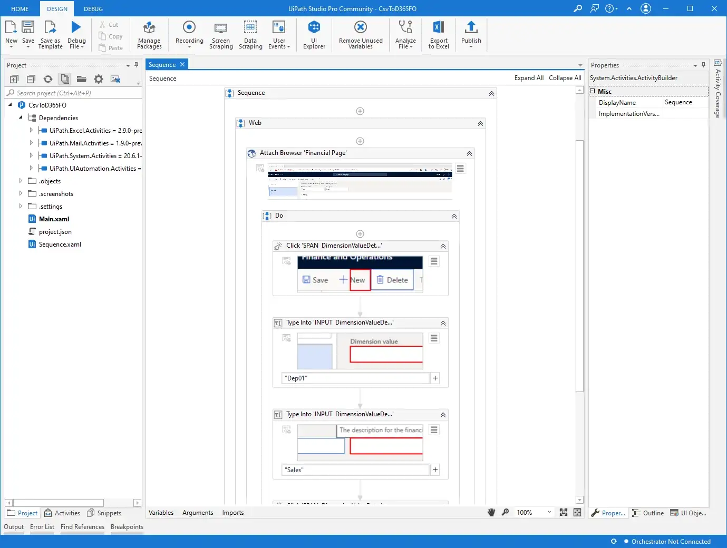Screen dimensions: 727x548
Task: Click Fit to Screen icon
Action: (x=564, y=512)
